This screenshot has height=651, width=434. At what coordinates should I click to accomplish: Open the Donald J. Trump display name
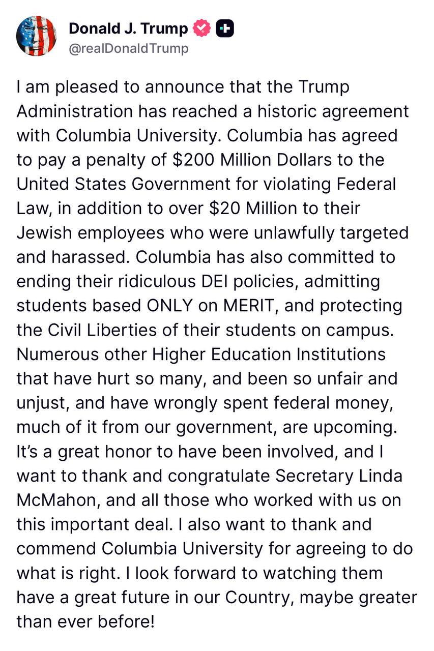click(128, 28)
